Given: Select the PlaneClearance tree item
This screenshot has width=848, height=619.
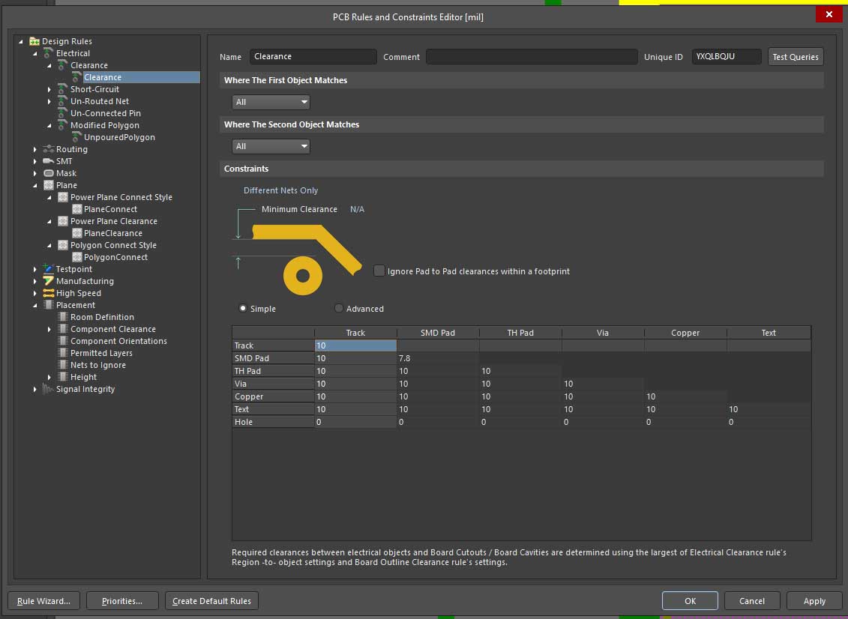Looking at the screenshot, I should (112, 233).
